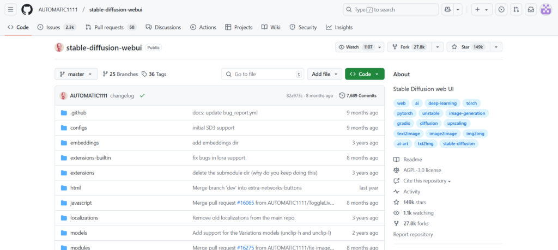Fork the repository with Fork button
Viewport: 558px width, 250px height.
coord(410,47)
